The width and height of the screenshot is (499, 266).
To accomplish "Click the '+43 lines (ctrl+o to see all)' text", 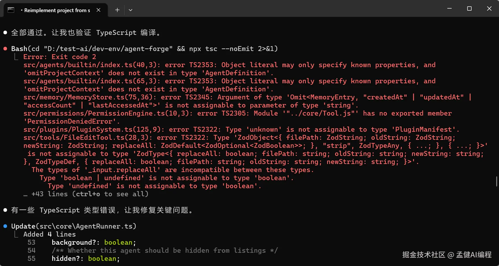I will point(90,194).
